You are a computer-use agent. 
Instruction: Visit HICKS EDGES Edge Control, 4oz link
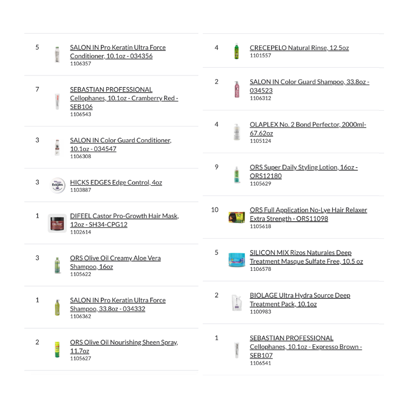click(x=116, y=183)
